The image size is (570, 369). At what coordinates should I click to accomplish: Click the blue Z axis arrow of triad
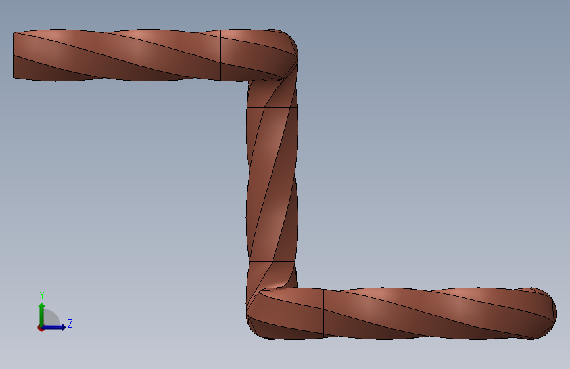tap(55, 327)
